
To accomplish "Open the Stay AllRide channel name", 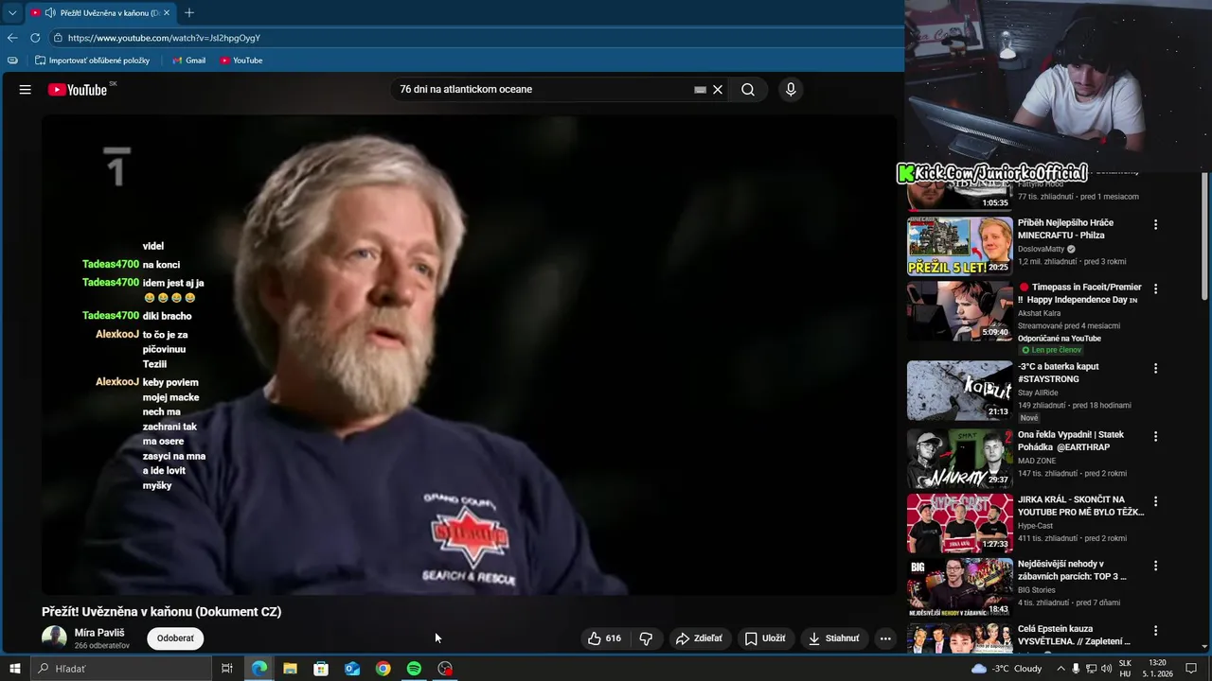I will click(x=1038, y=393).
